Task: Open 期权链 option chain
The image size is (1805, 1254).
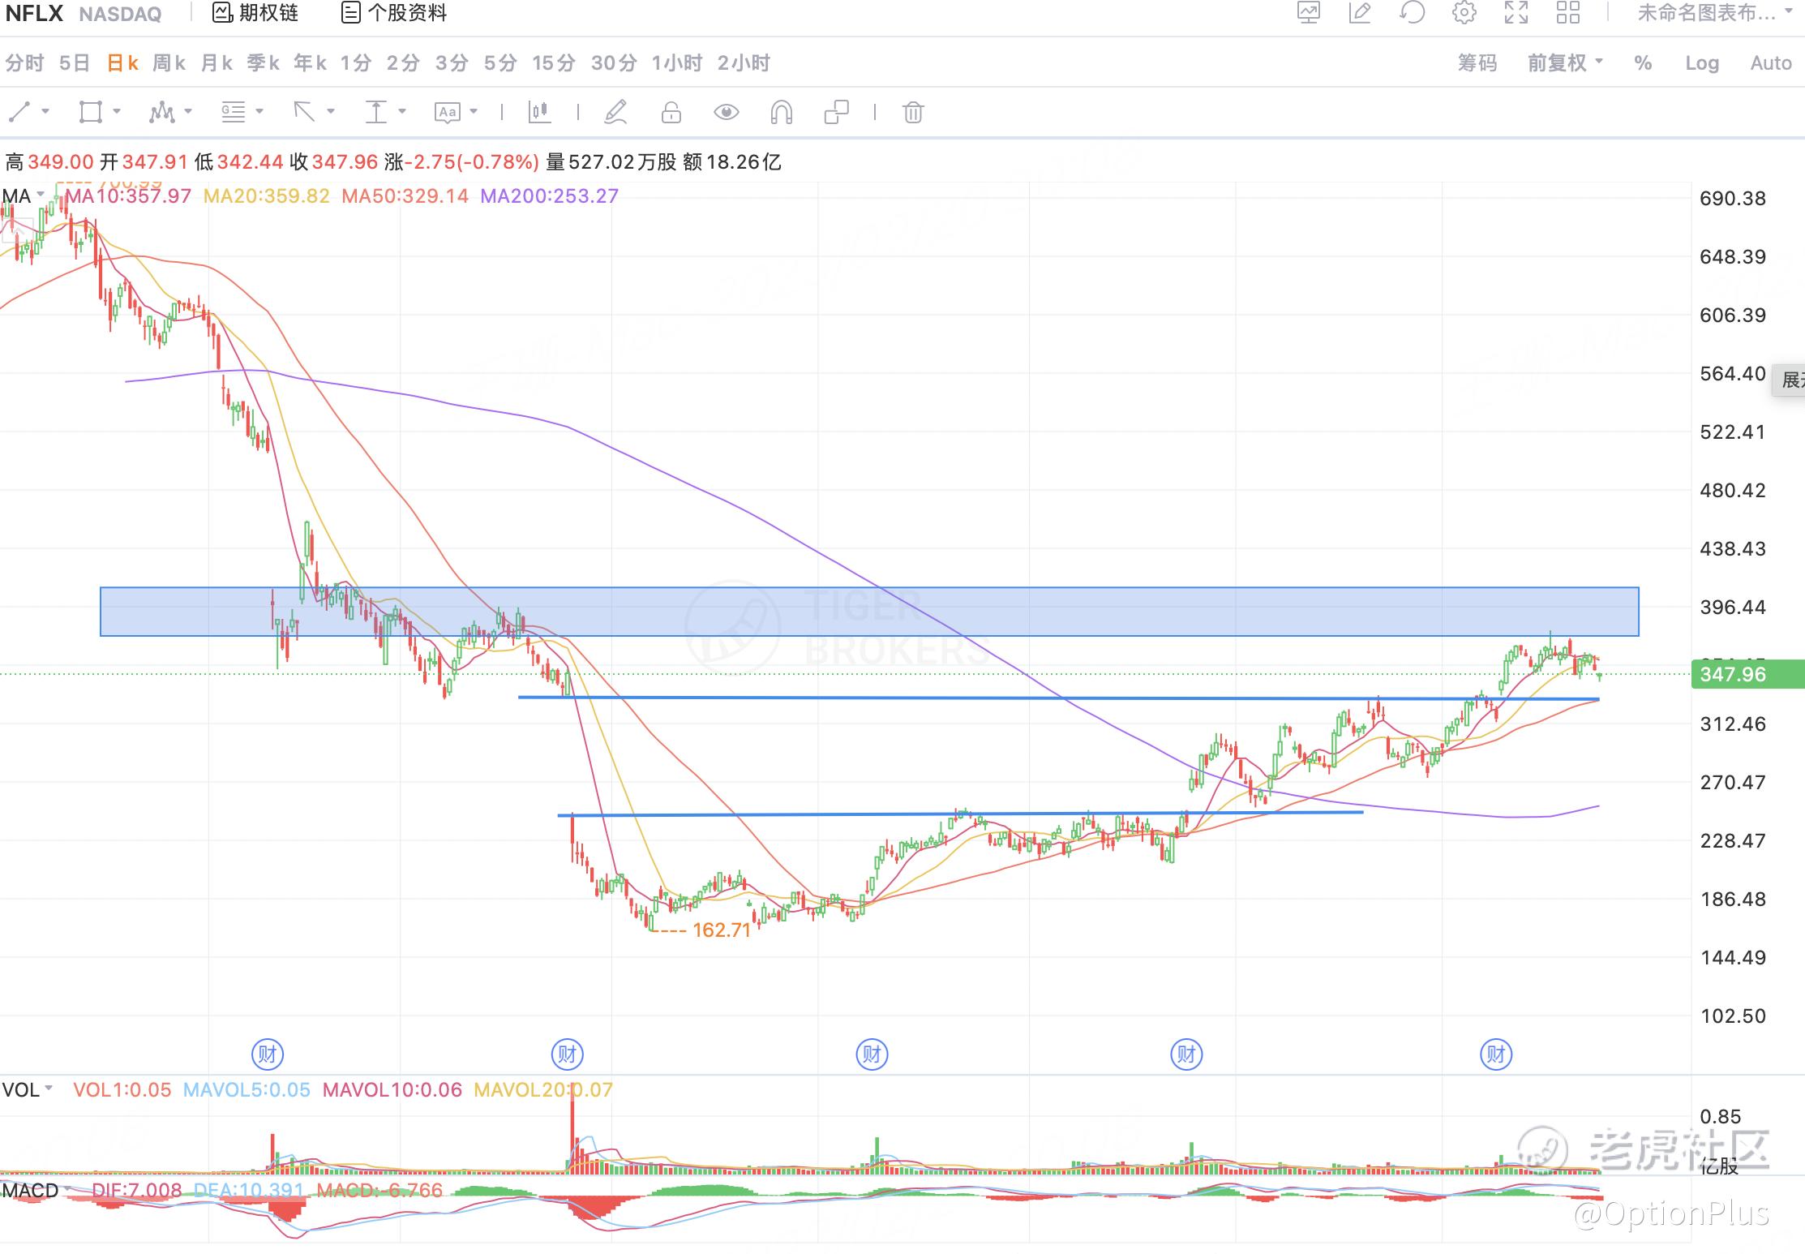Action: (x=256, y=13)
